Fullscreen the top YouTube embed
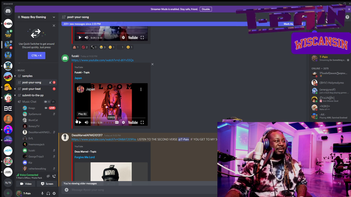 [142, 38]
